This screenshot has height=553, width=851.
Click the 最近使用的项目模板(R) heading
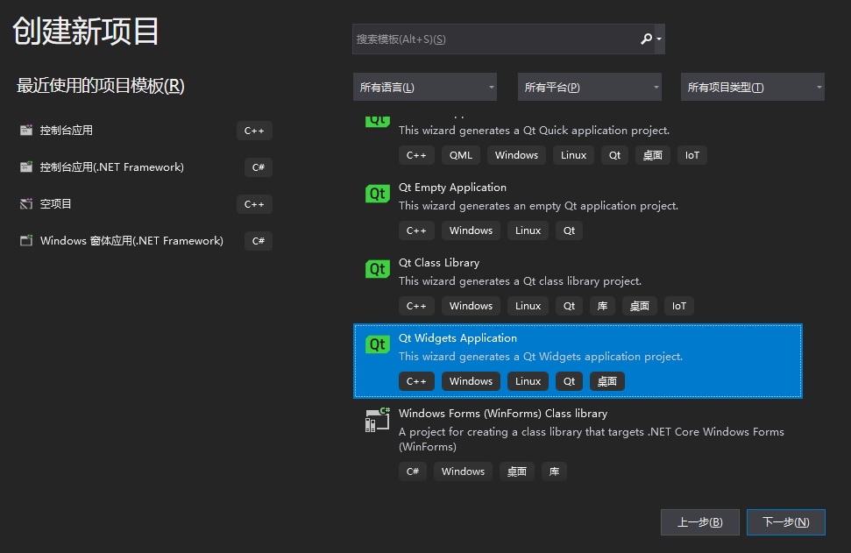coord(101,86)
